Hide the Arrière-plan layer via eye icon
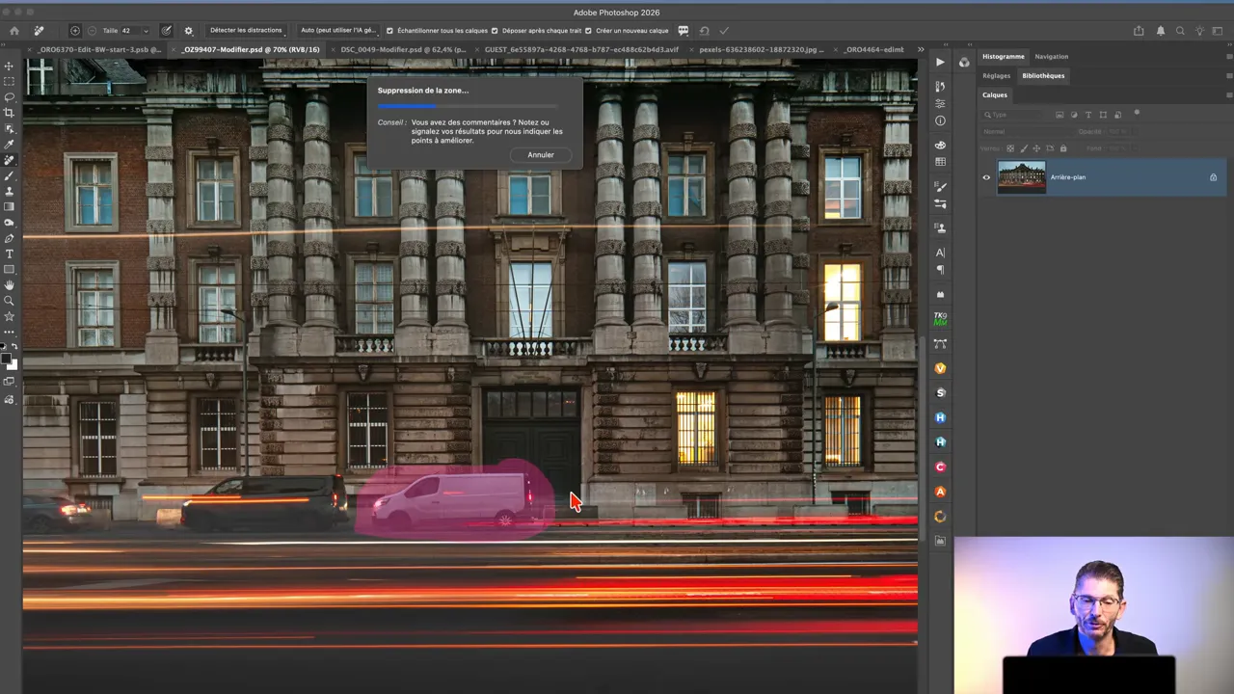This screenshot has height=694, width=1234. [985, 177]
